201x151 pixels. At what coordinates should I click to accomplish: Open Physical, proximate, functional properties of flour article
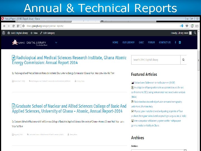159,114
